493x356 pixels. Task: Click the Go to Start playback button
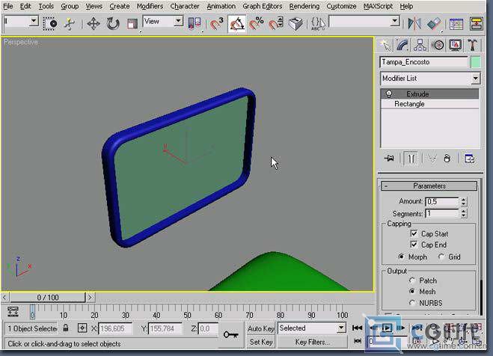click(x=357, y=328)
